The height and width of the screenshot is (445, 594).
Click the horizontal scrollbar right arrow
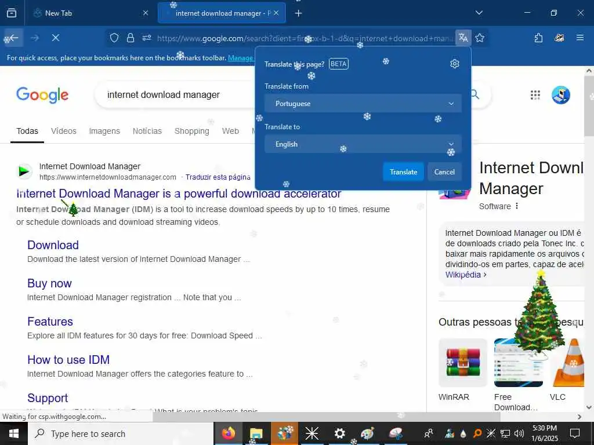pyautogui.click(x=579, y=417)
